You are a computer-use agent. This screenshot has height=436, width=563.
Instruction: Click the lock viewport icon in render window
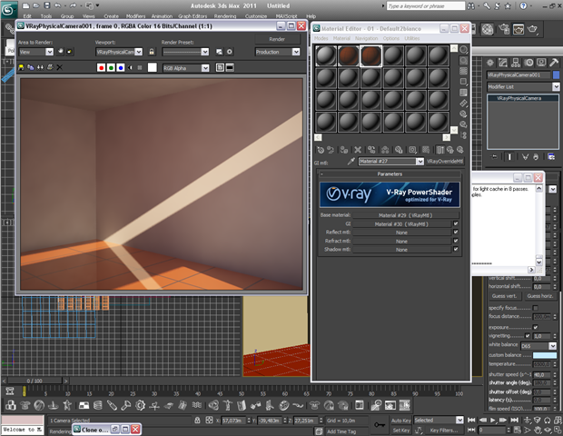point(152,52)
